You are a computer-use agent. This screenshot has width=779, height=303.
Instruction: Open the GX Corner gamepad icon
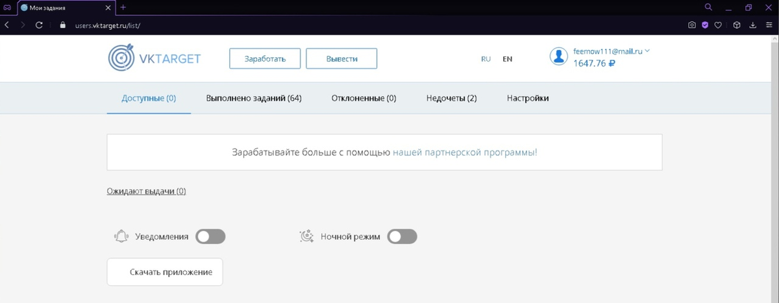(7, 8)
